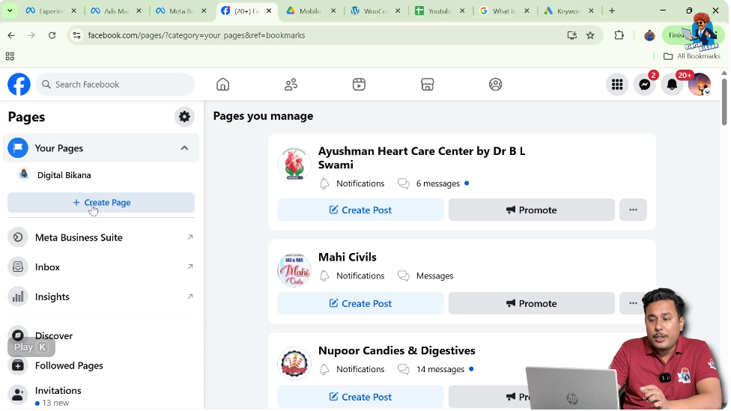Switch to the WooCommerce tab
The image size is (731, 411).
(375, 10)
